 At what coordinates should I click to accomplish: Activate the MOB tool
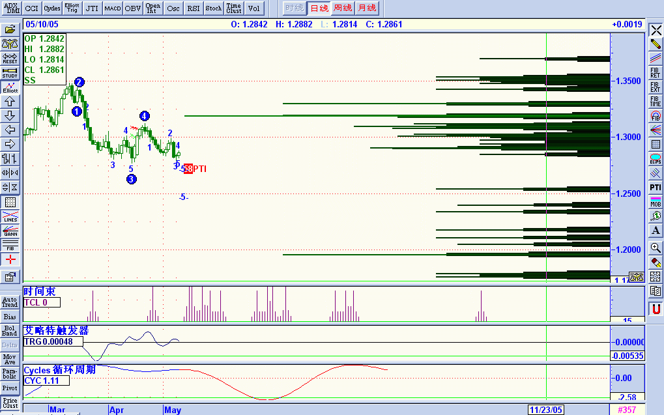click(x=656, y=202)
